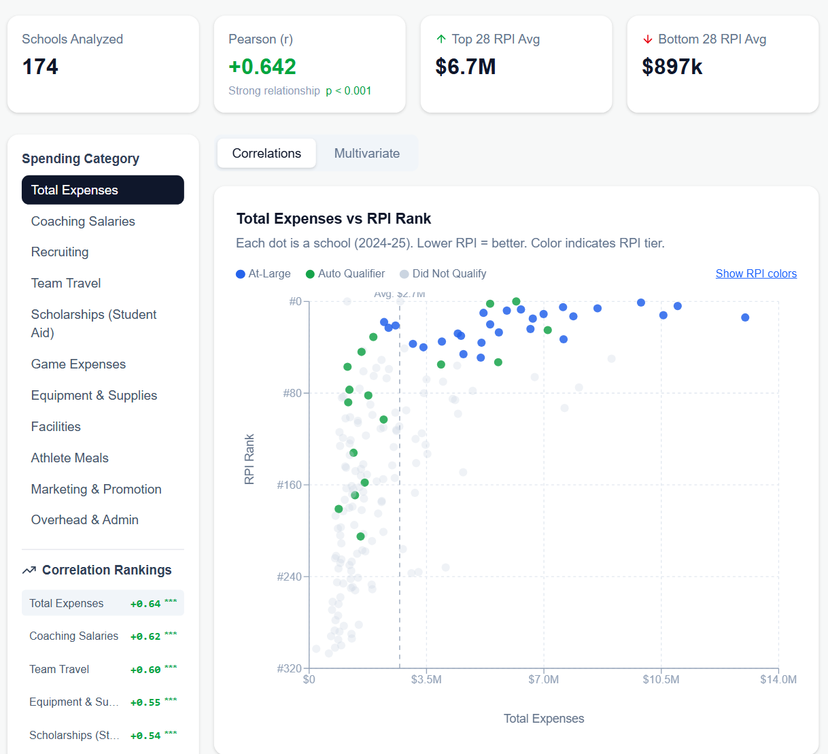Image resolution: width=828 pixels, height=754 pixels.
Task: Pick Marketing & Promotion category
Action: pos(96,490)
